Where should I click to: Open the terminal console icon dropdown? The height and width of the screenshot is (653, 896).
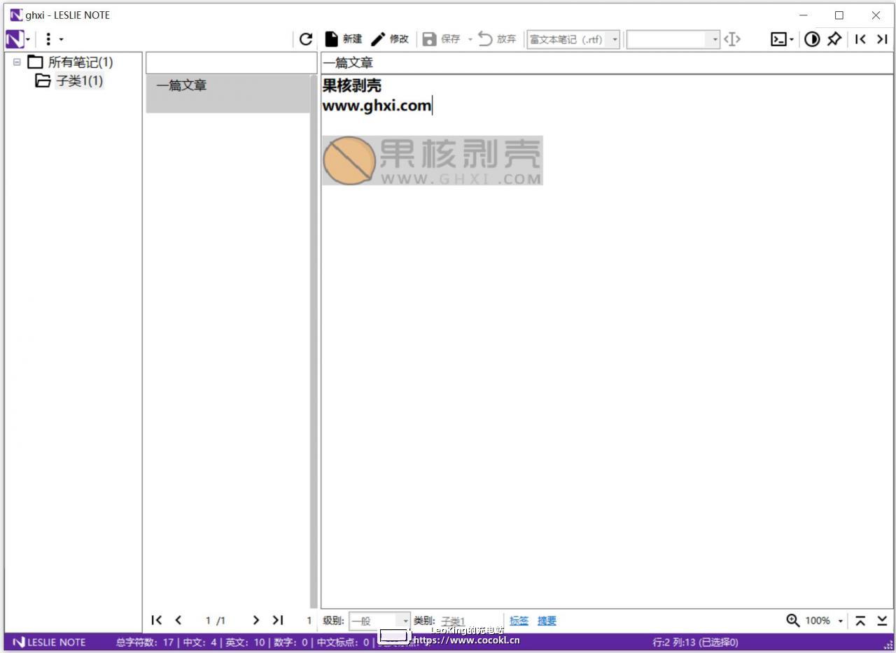click(x=782, y=39)
